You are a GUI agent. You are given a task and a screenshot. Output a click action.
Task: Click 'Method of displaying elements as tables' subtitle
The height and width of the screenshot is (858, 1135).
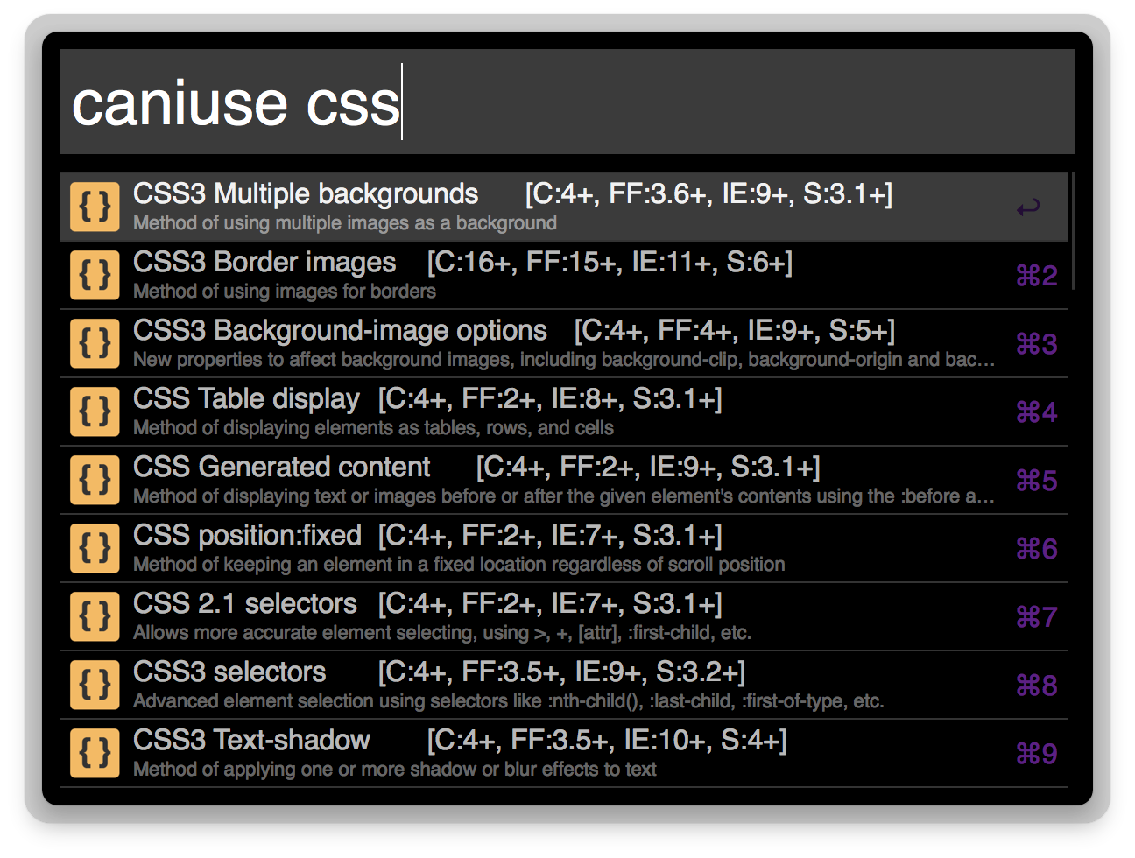pyautogui.click(x=374, y=428)
